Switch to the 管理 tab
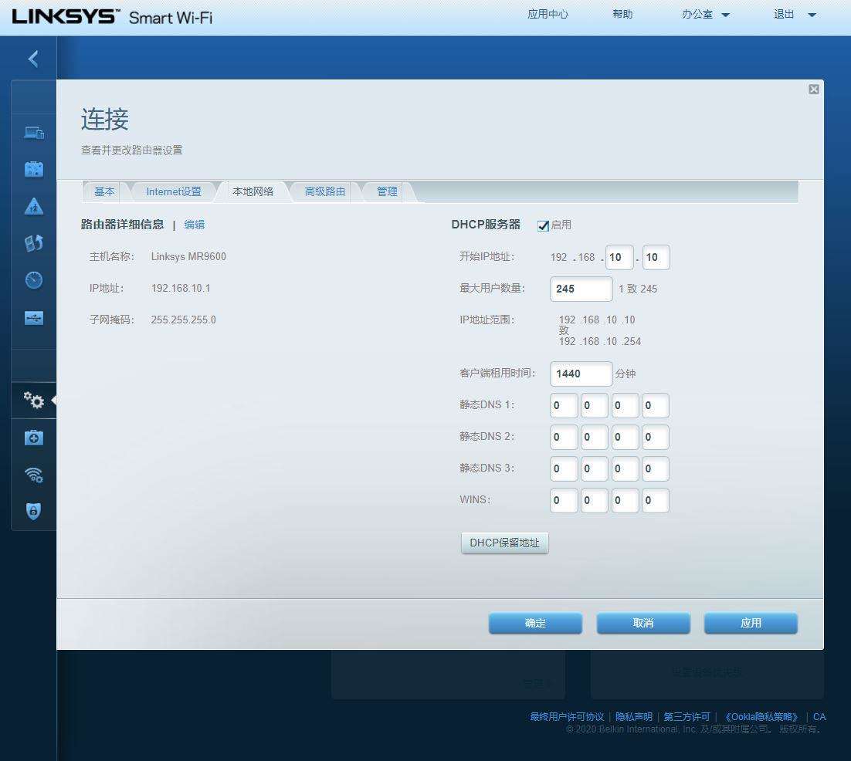Image resolution: width=851 pixels, height=761 pixels. click(387, 191)
